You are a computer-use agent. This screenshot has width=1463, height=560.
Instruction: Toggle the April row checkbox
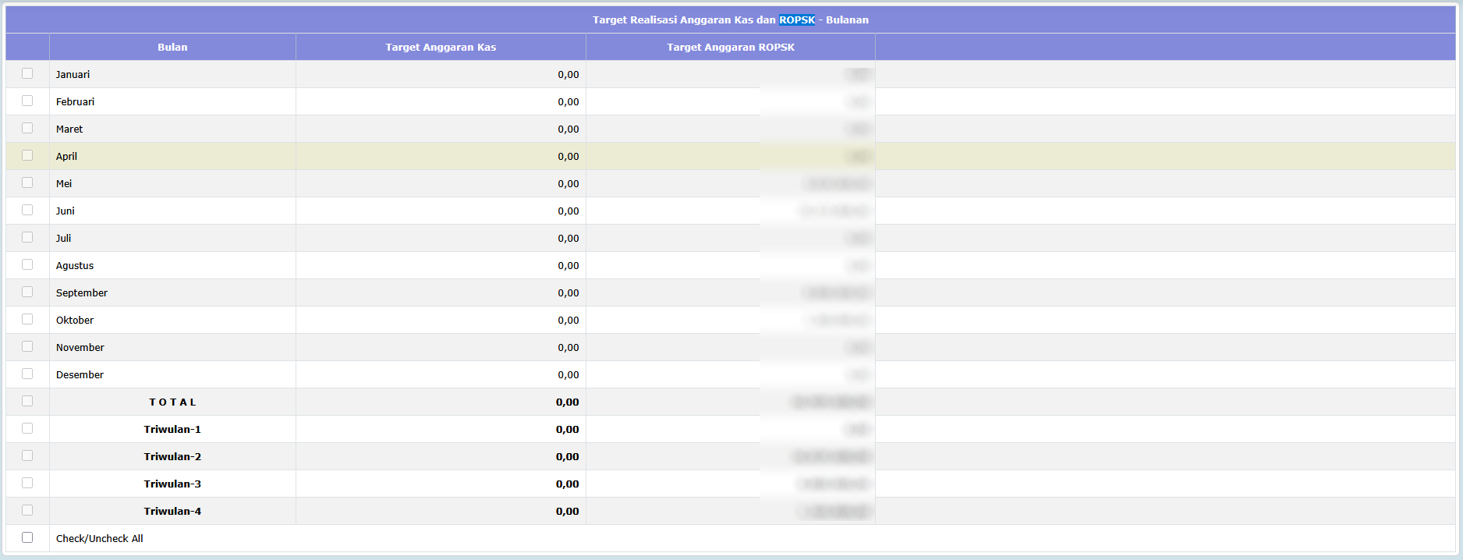pyautogui.click(x=27, y=155)
